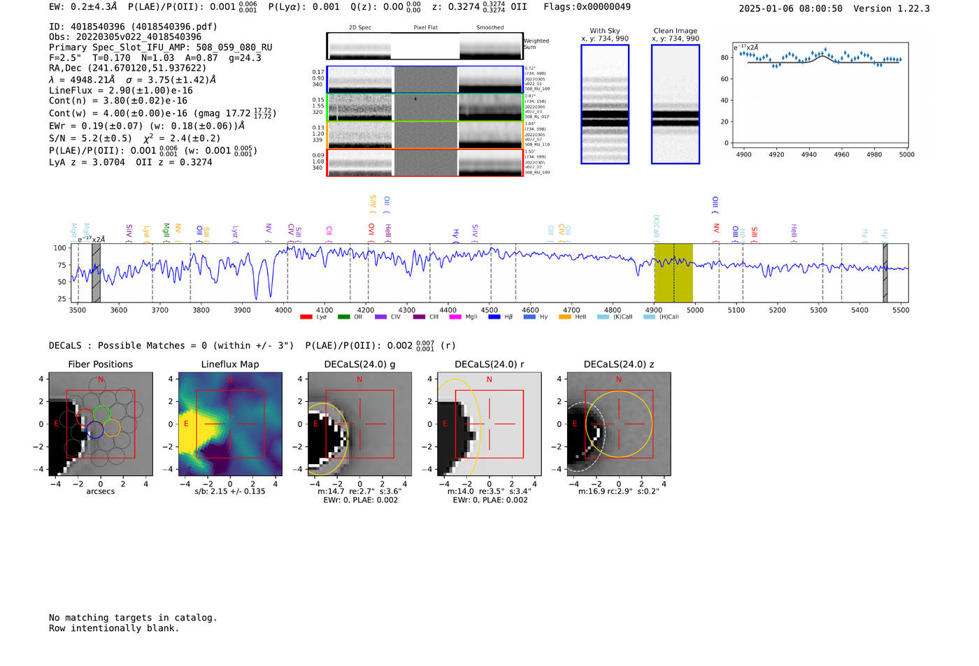Click the red-bordered fiber 2D spectrum row

424,163
